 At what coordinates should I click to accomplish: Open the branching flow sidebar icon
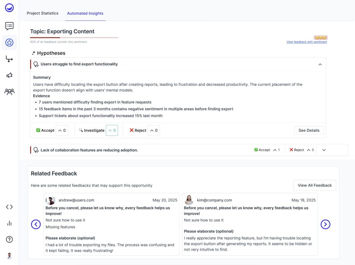[9, 59]
